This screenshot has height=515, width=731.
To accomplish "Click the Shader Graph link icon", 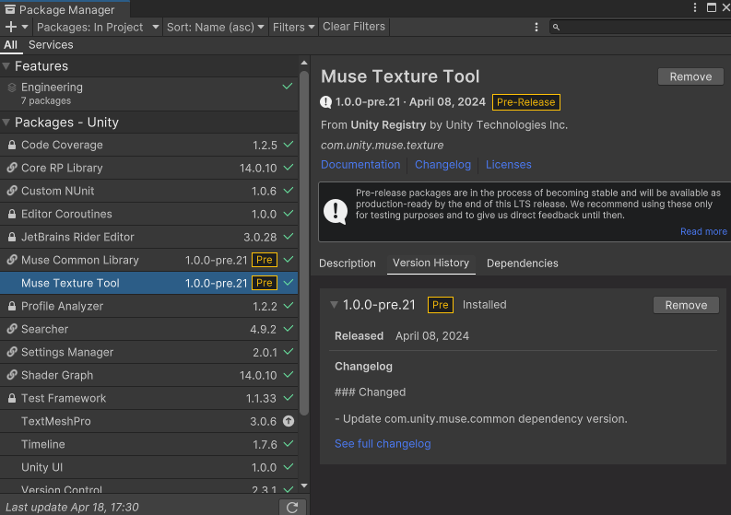I will tap(12, 375).
